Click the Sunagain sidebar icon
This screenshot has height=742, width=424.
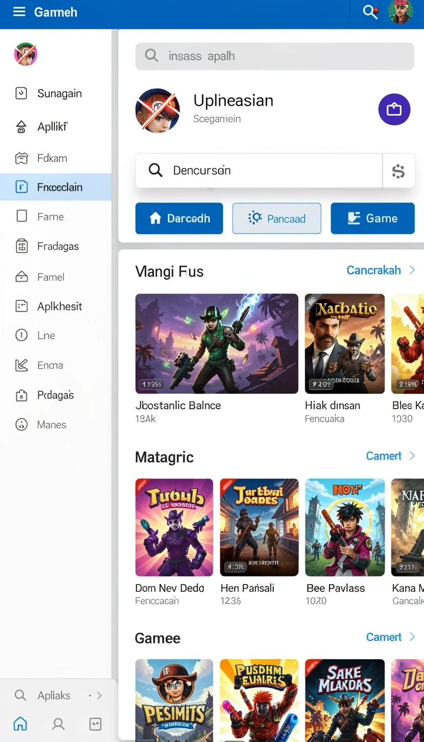point(21,93)
